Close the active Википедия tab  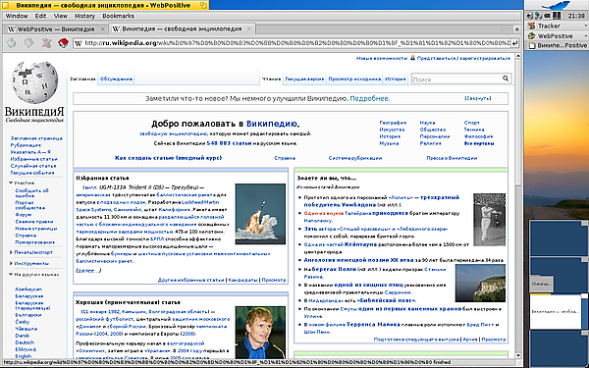coord(249,28)
